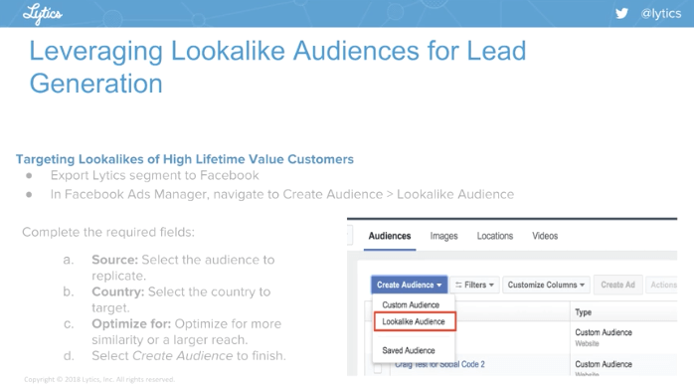Click 'Complete the required fields' text
This screenshot has width=694, height=390.
pos(108,232)
